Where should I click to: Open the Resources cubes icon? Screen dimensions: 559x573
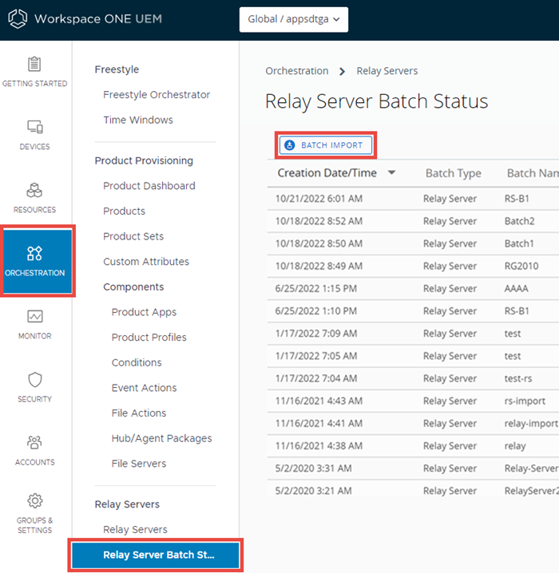[x=34, y=191]
